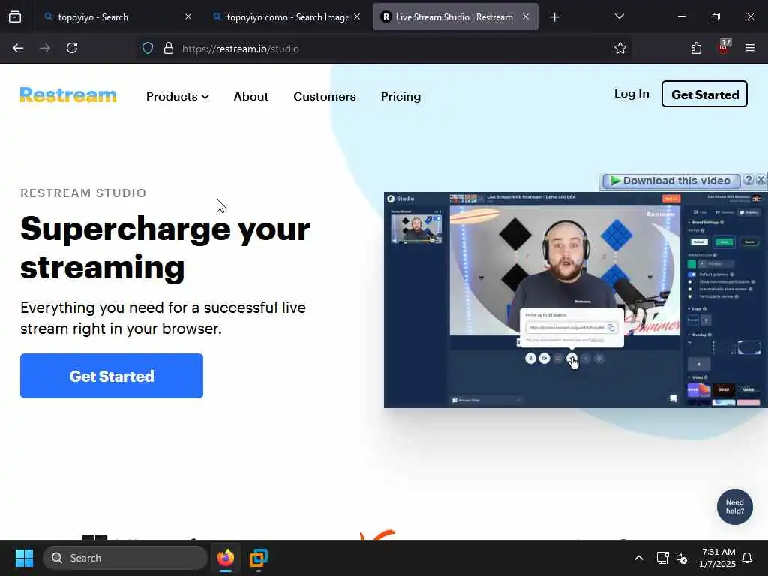Screen dimensions: 768x576
Task: Click the Restream logo
Action: tap(68, 94)
